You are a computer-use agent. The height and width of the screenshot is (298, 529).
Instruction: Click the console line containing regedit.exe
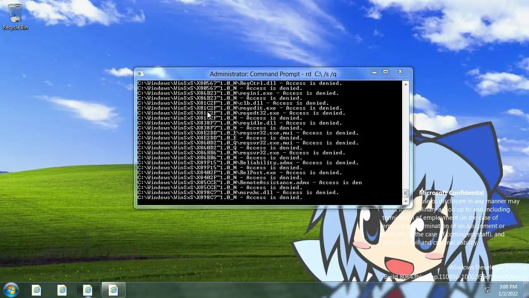click(240, 108)
